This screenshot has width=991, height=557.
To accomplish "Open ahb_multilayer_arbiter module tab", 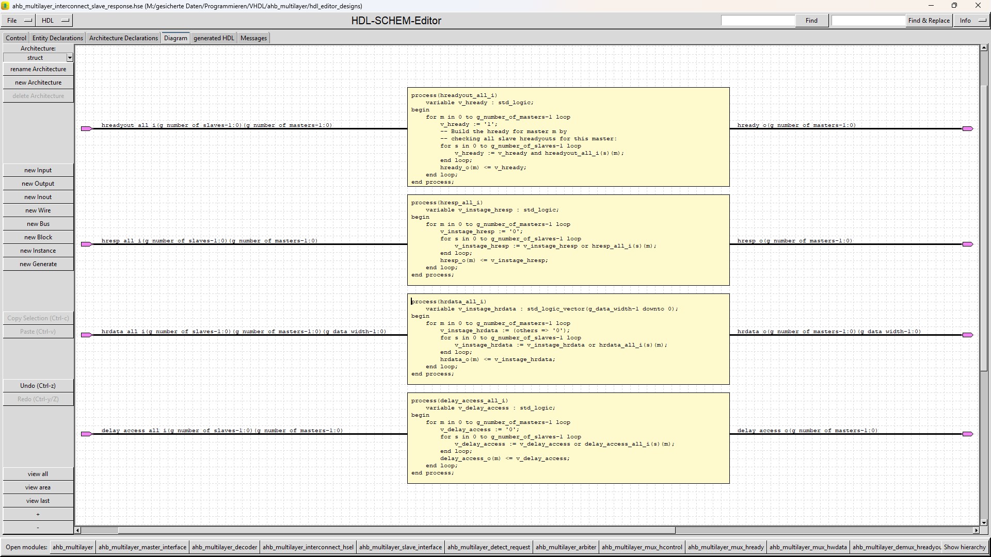I will click(565, 547).
